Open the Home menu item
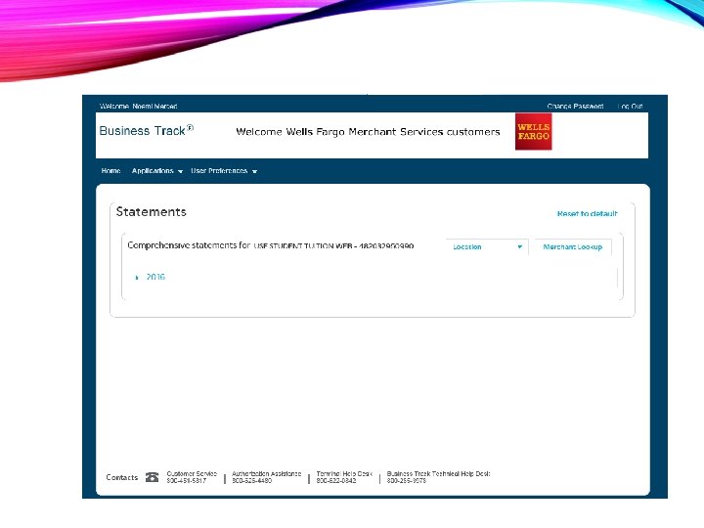The image size is (704, 528). (x=110, y=170)
